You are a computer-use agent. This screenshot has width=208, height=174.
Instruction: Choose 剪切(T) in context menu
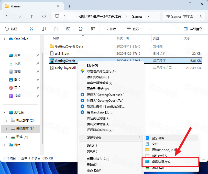[x=111, y=145]
